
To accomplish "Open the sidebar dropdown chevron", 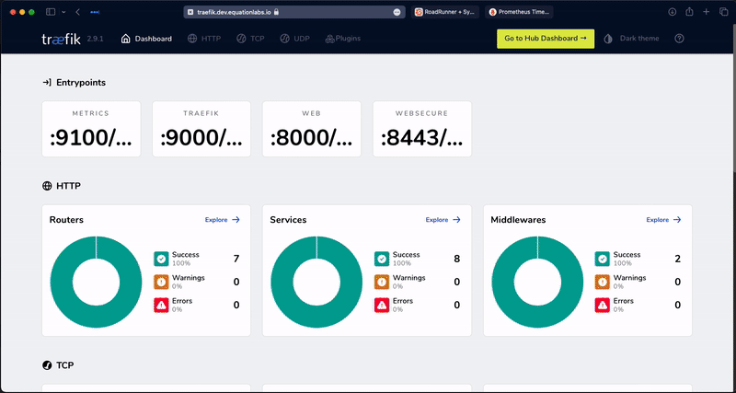I will coord(63,12).
